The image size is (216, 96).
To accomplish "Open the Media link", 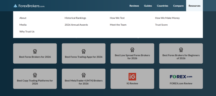I will (23, 25).
